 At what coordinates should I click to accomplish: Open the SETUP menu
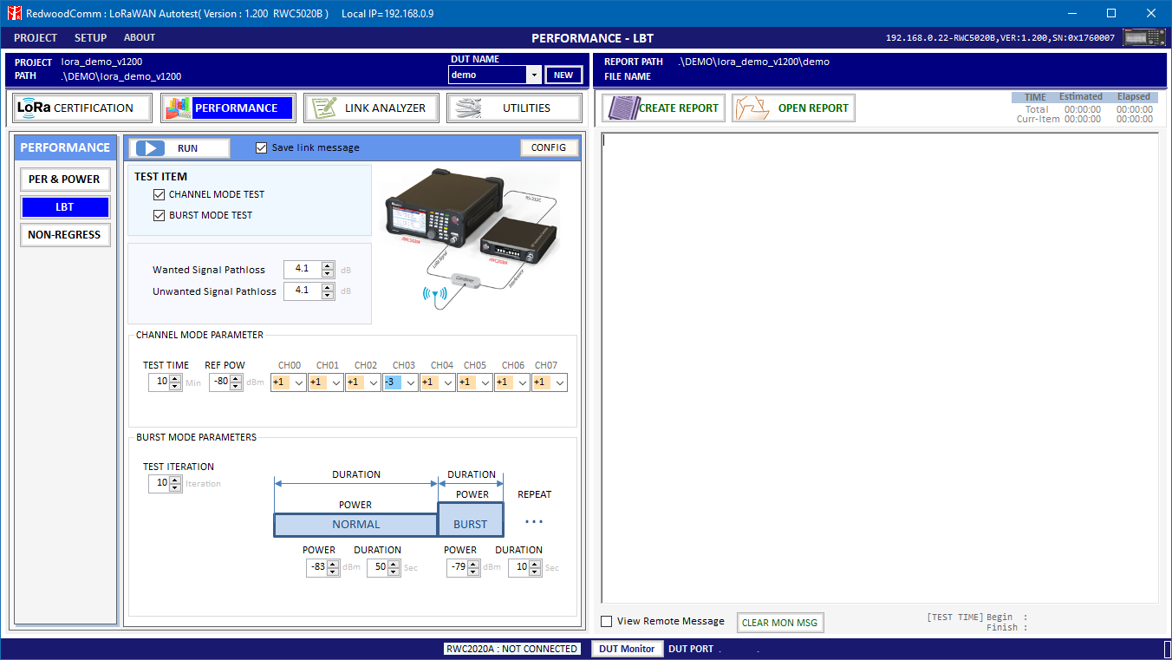(x=91, y=38)
